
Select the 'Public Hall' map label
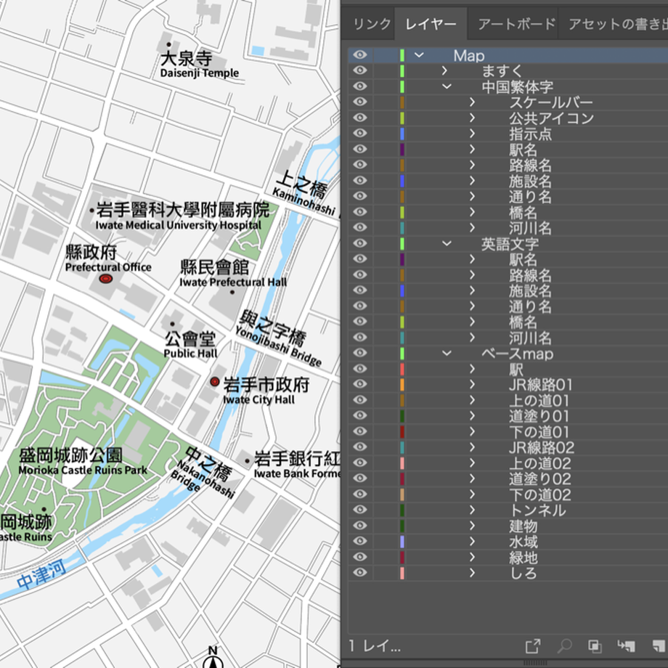(x=190, y=353)
